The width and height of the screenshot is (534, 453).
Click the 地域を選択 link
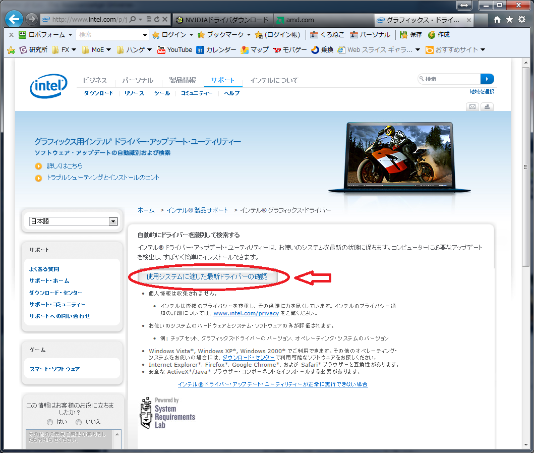pos(482,92)
